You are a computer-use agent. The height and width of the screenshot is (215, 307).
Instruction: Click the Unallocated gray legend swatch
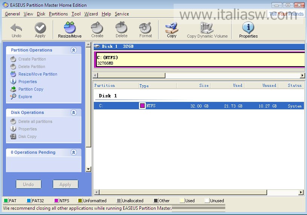[119, 201]
